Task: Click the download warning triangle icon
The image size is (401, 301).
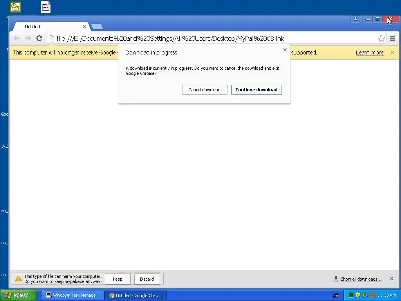Action: [18, 279]
